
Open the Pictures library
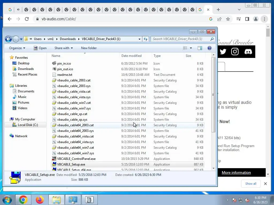point(24,102)
